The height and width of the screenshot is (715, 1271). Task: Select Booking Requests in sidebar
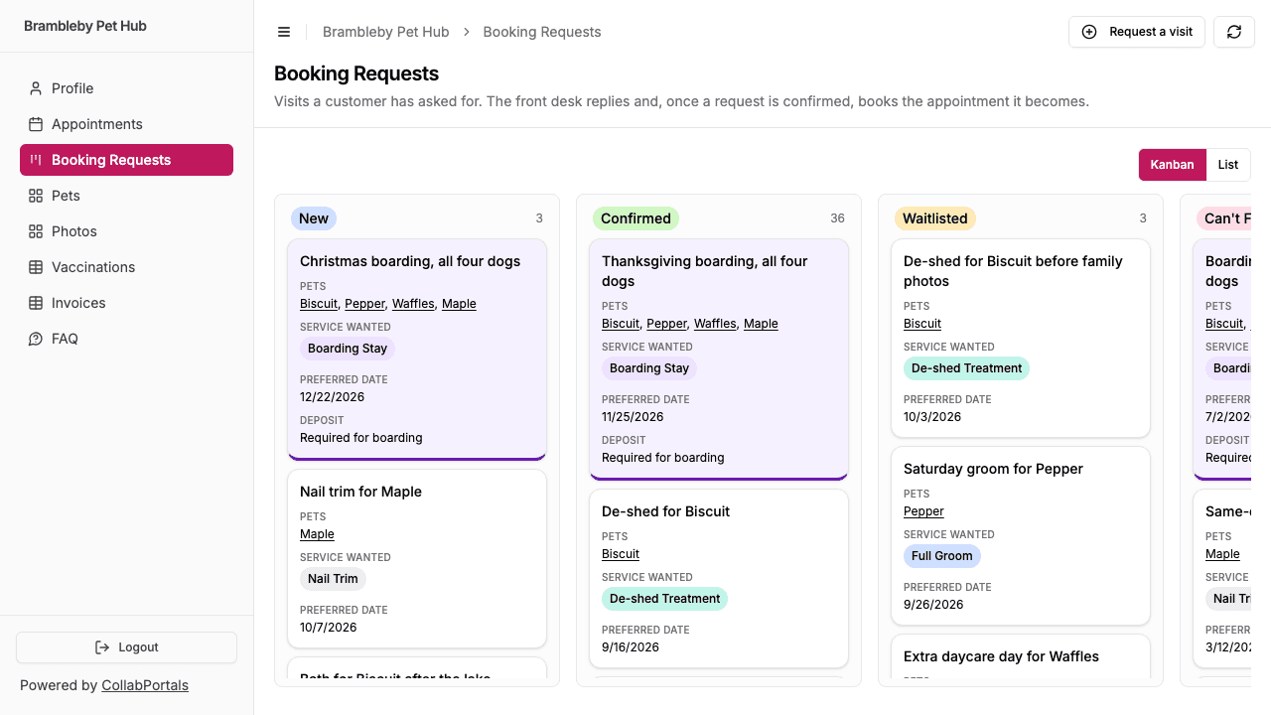[126, 160]
